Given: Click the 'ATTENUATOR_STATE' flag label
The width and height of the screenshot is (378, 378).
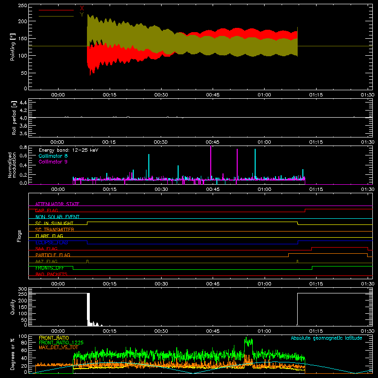Looking at the screenshot, I should click(x=57, y=204).
